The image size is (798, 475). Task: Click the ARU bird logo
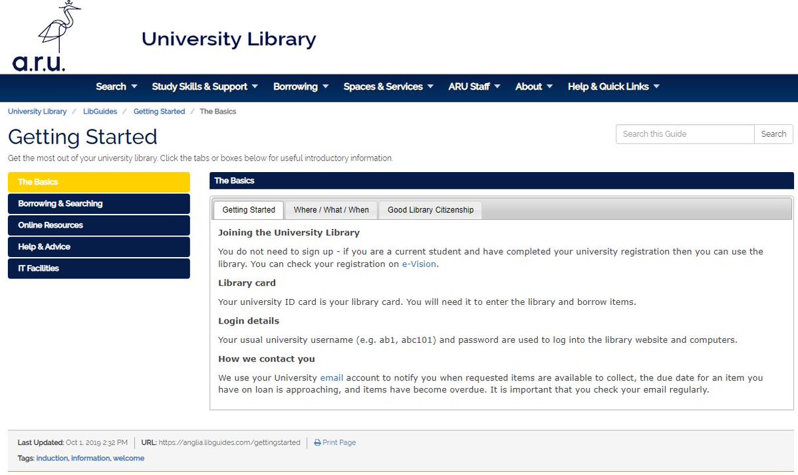pos(47,37)
